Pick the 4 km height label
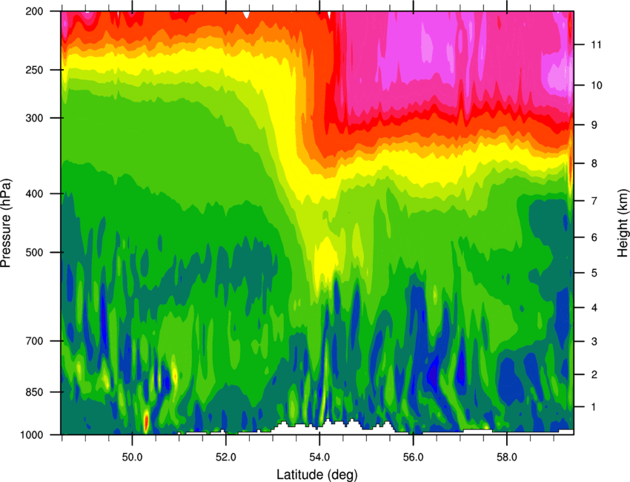This screenshot has height=482, width=630. pyautogui.click(x=594, y=308)
